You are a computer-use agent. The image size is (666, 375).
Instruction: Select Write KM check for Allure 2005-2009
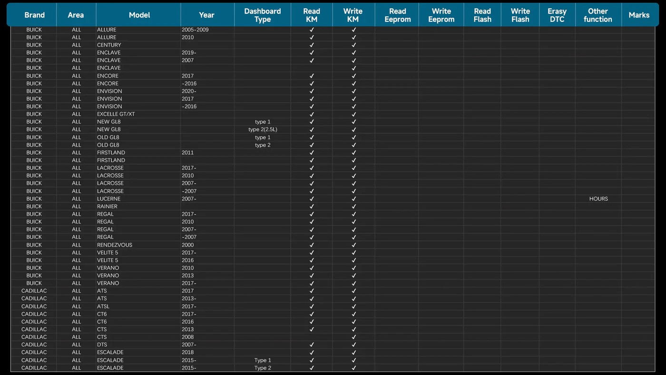pos(353,30)
